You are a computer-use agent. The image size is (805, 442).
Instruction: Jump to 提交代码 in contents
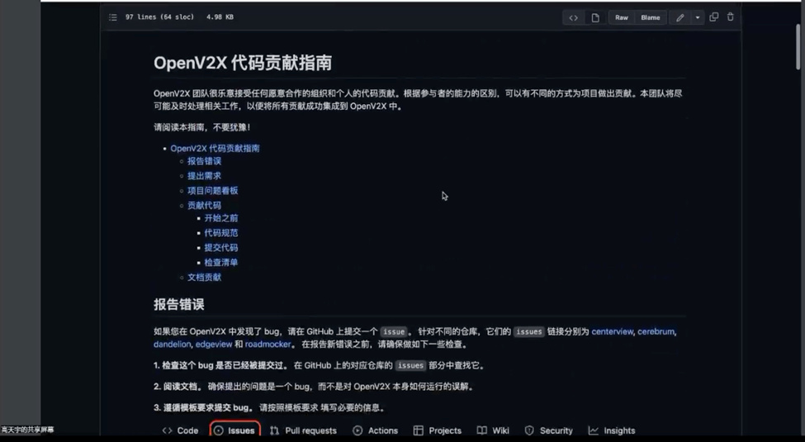(221, 248)
